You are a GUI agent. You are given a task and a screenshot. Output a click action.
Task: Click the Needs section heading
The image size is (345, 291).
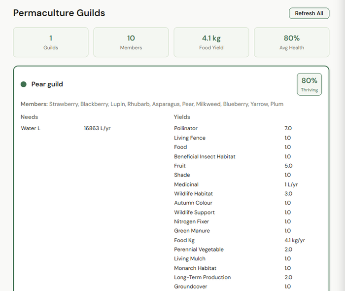coord(29,117)
